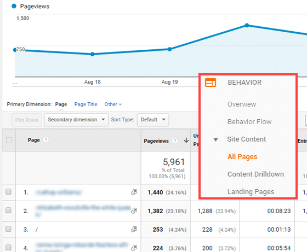Check the checkbox for row 3
Image resolution: width=307 pixels, height=252 pixels.
pyautogui.click(x=8, y=229)
